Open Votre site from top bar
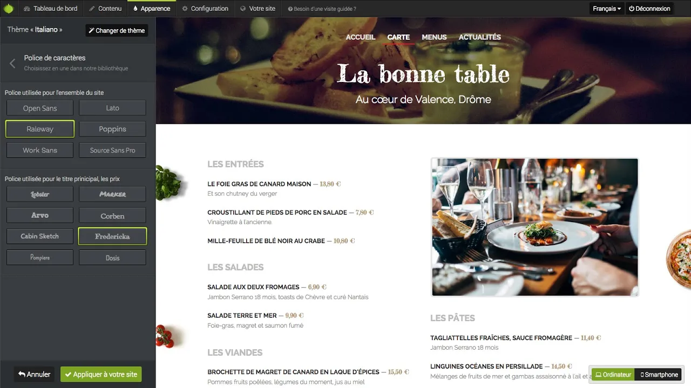The width and height of the screenshot is (691, 388). [x=258, y=9]
